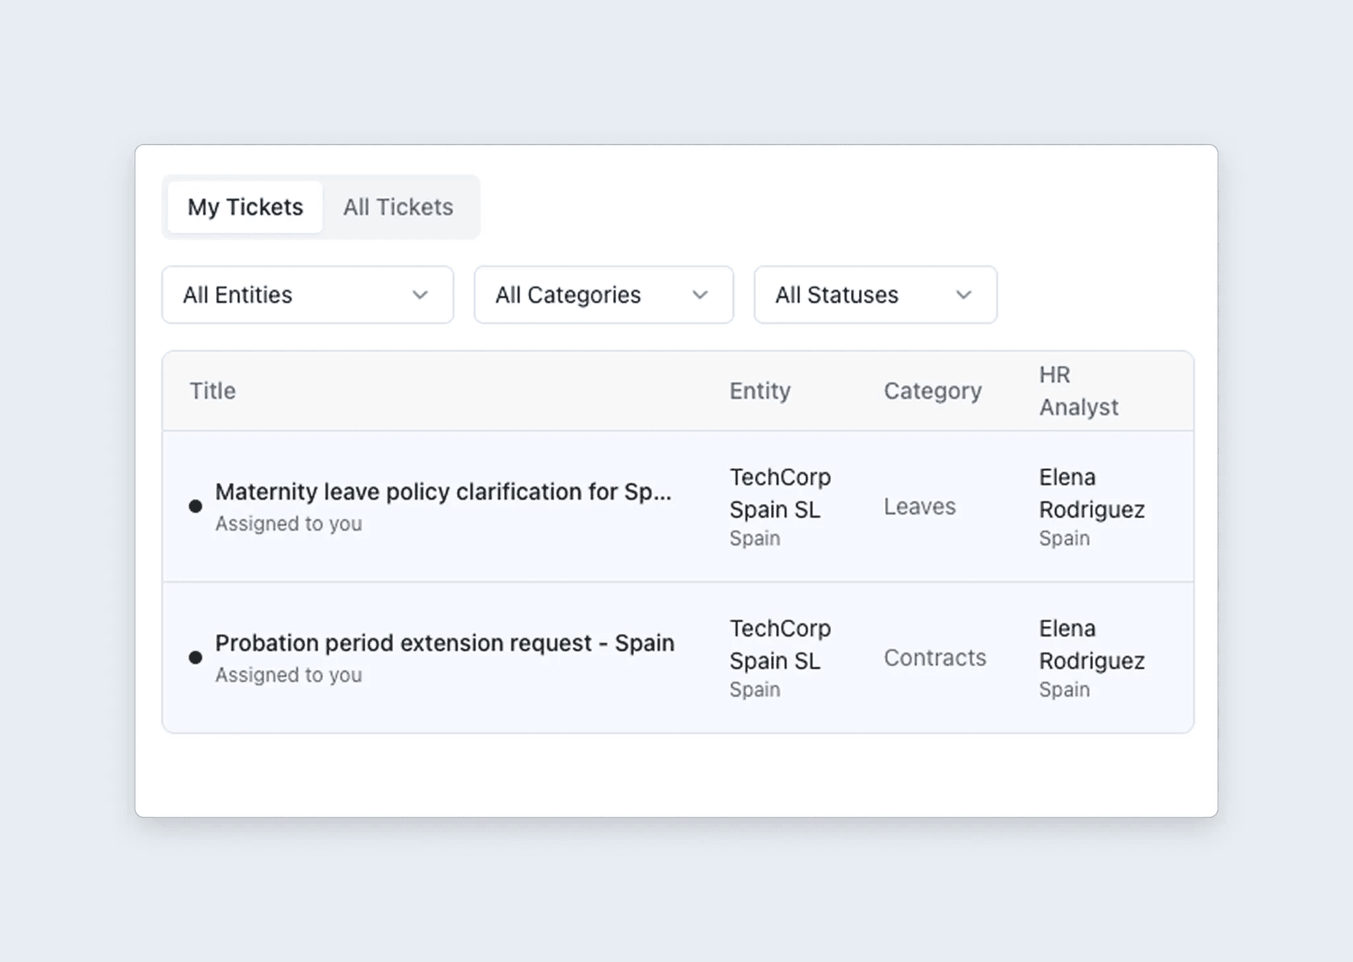Viewport: 1353px width, 962px height.
Task: Click Elena Rodriguez in the Maternity row
Action: coord(1091,493)
